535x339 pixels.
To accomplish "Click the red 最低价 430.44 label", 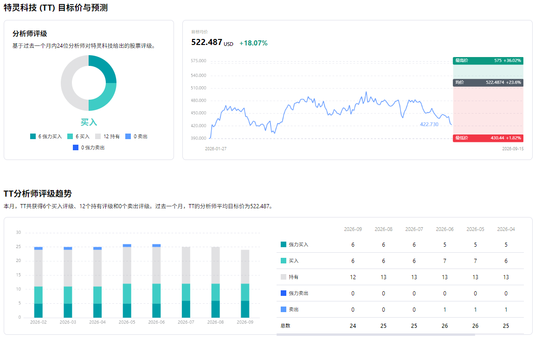I will coord(488,138).
